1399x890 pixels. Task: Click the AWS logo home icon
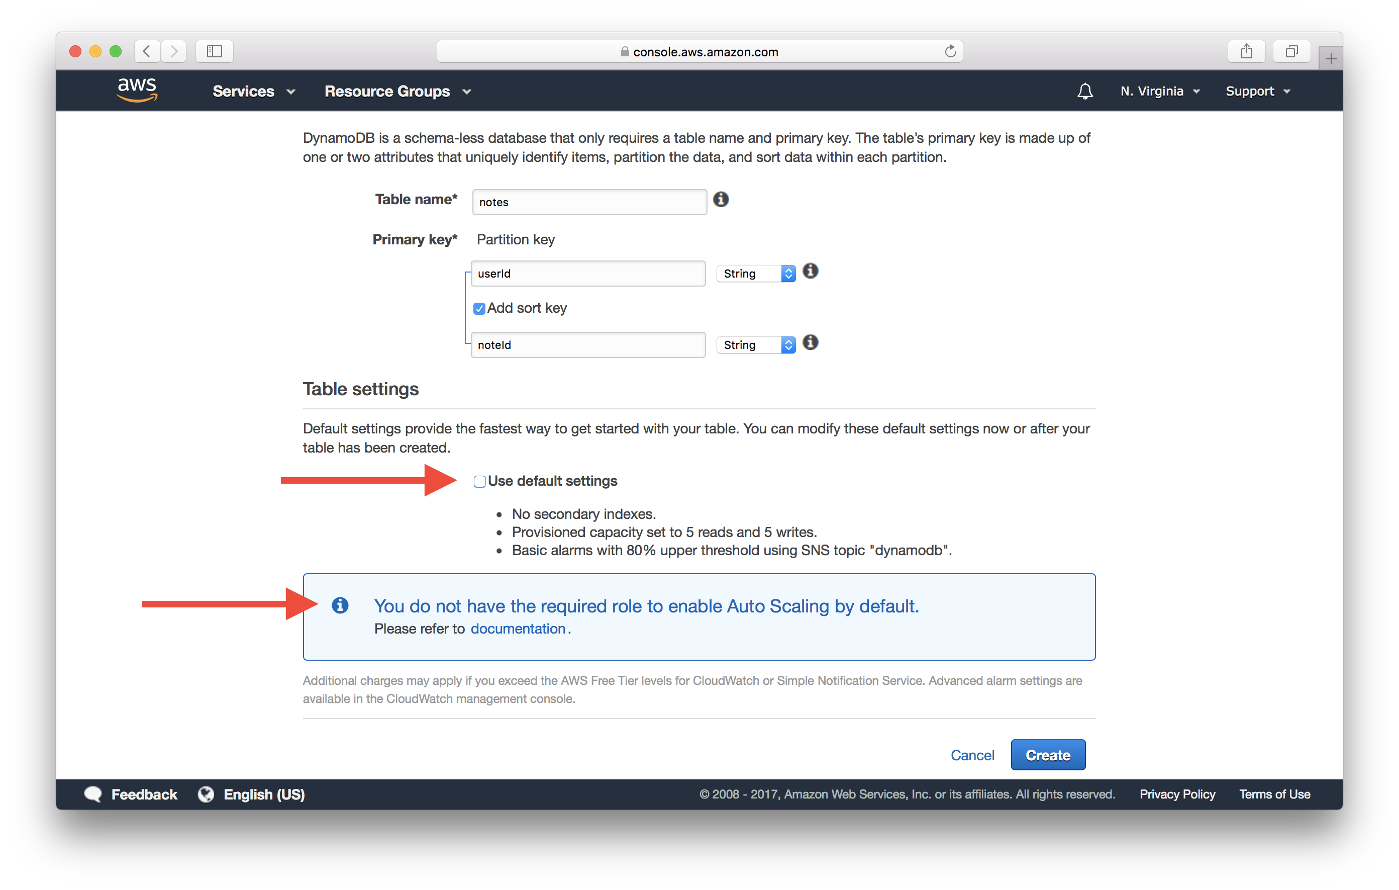pyautogui.click(x=137, y=90)
